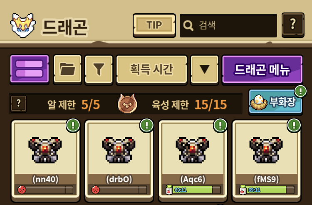Select the dragon egg thumbnail (fMS9)
Viewport: 312px width, 205px height.
coord(266,150)
